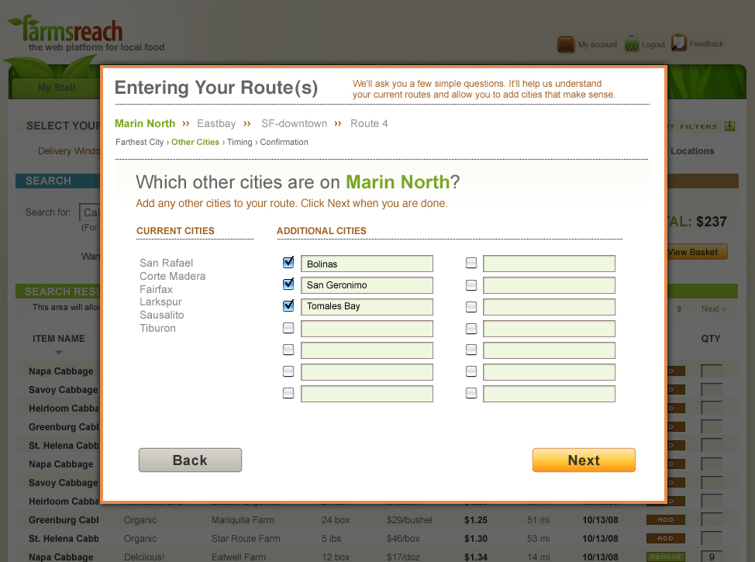755x562 pixels.
Task: Click the My account briefcase icon
Action: tap(566, 44)
